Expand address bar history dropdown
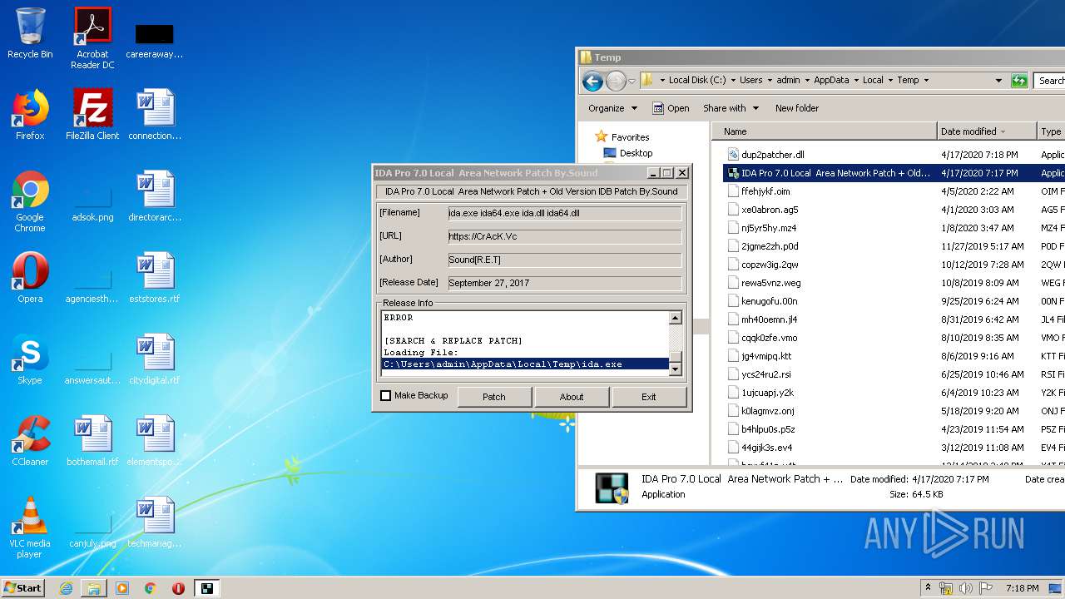Viewport: 1065px width, 599px height. (x=998, y=81)
